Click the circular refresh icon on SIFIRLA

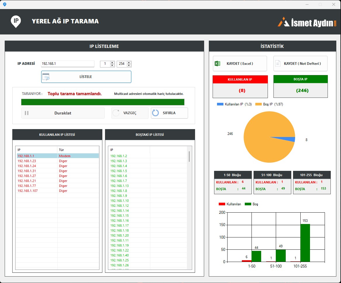click(156, 113)
